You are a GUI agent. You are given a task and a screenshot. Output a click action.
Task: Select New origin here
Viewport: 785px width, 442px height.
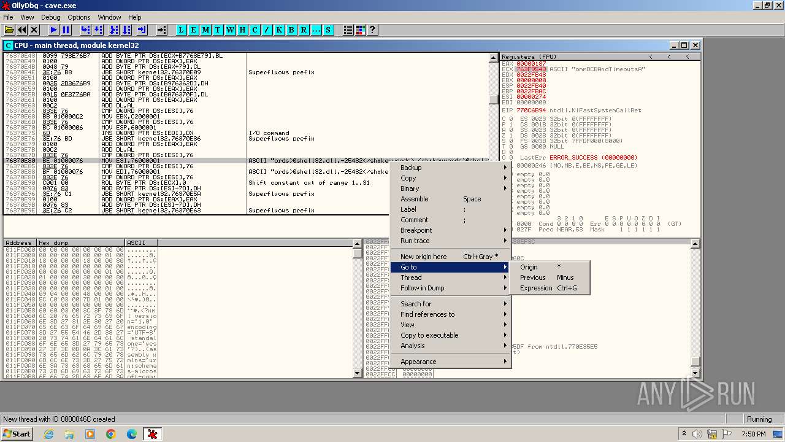point(451,257)
